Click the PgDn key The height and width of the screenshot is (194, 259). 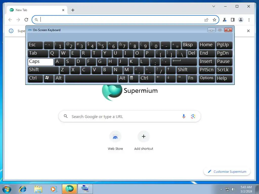(x=224, y=54)
